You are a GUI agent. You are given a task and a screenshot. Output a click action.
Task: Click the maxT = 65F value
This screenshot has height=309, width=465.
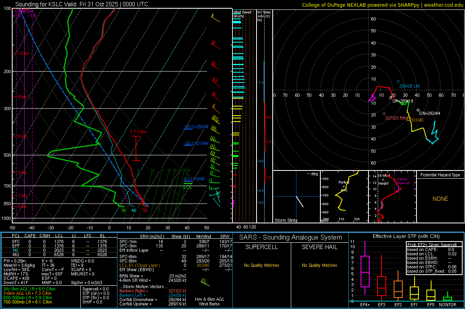click(x=52, y=274)
